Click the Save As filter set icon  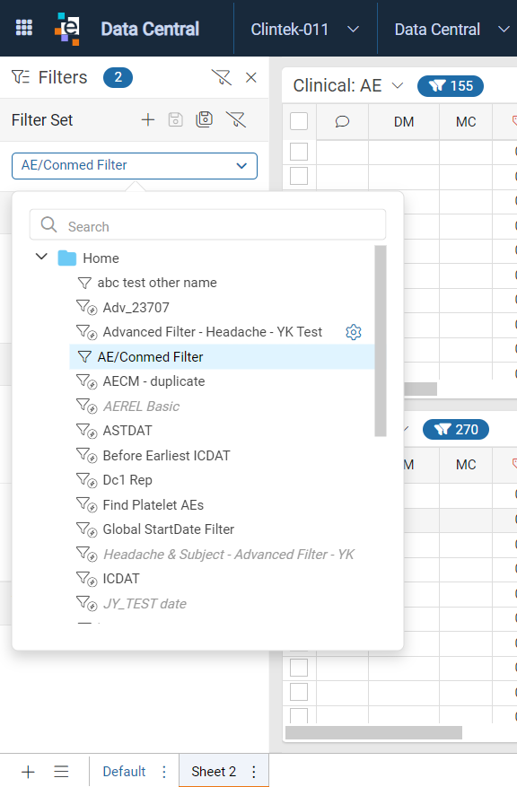click(205, 119)
